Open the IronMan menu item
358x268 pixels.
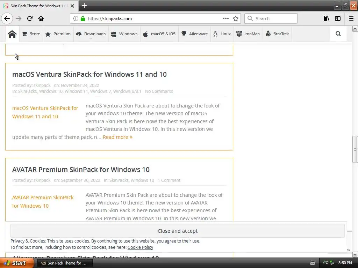point(248,34)
